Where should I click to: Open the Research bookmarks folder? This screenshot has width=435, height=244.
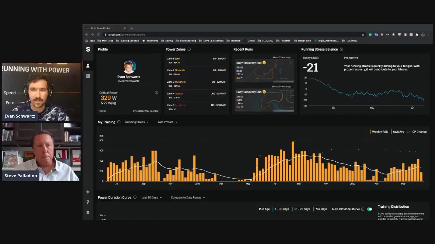283,41
